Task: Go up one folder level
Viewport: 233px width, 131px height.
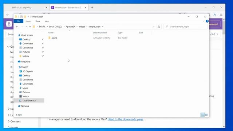Action: (x=30, y=27)
